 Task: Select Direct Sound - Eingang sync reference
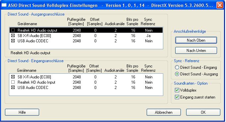click(x=177, y=67)
